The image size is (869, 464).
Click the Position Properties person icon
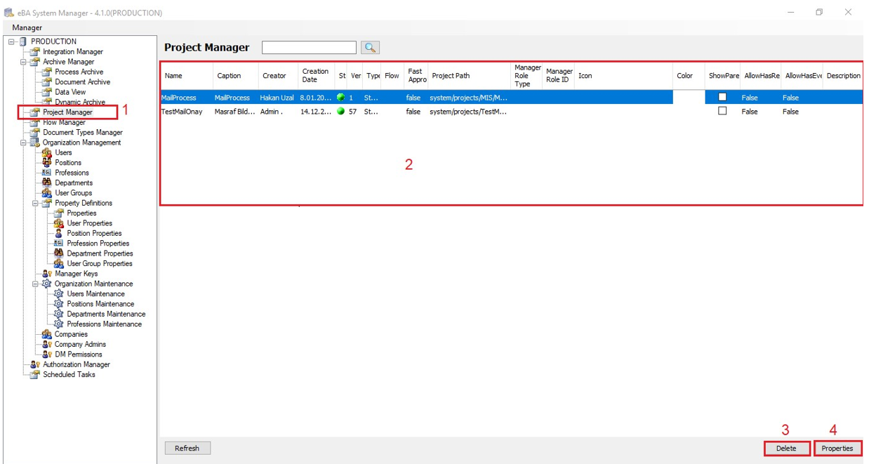[x=59, y=233]
